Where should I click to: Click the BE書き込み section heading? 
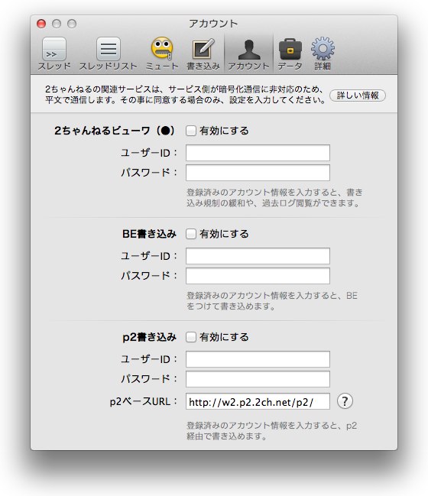pos(149,234)
